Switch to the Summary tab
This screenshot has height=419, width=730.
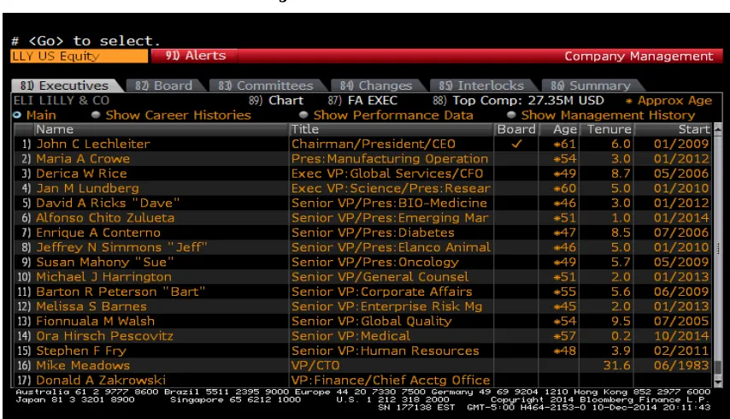(591, 86)
